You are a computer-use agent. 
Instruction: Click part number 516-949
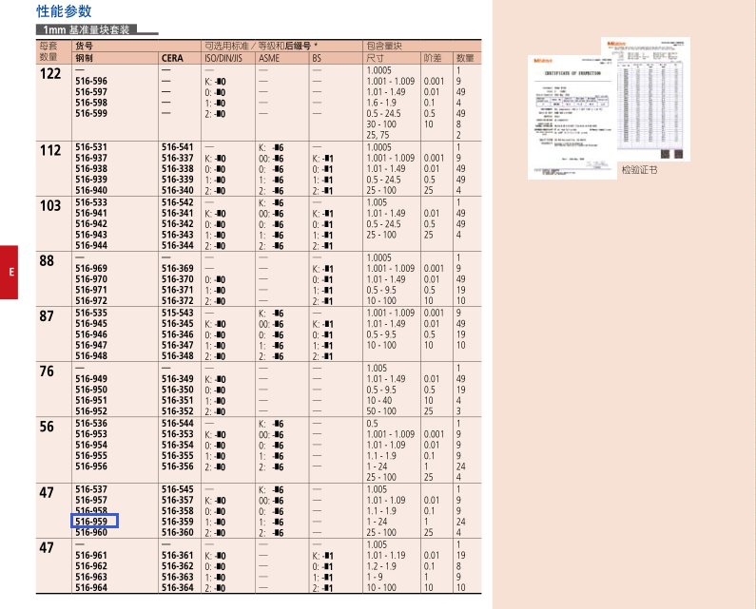pyautogui.click(x=91, y=379)
